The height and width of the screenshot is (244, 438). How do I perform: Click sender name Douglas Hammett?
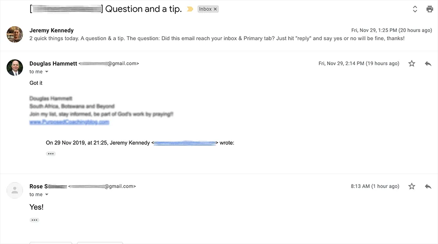point(53,63)
